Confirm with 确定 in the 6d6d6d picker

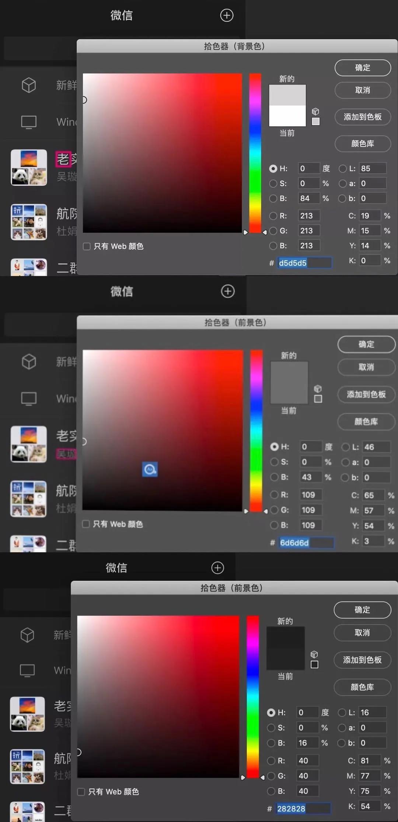click(366, 344)
